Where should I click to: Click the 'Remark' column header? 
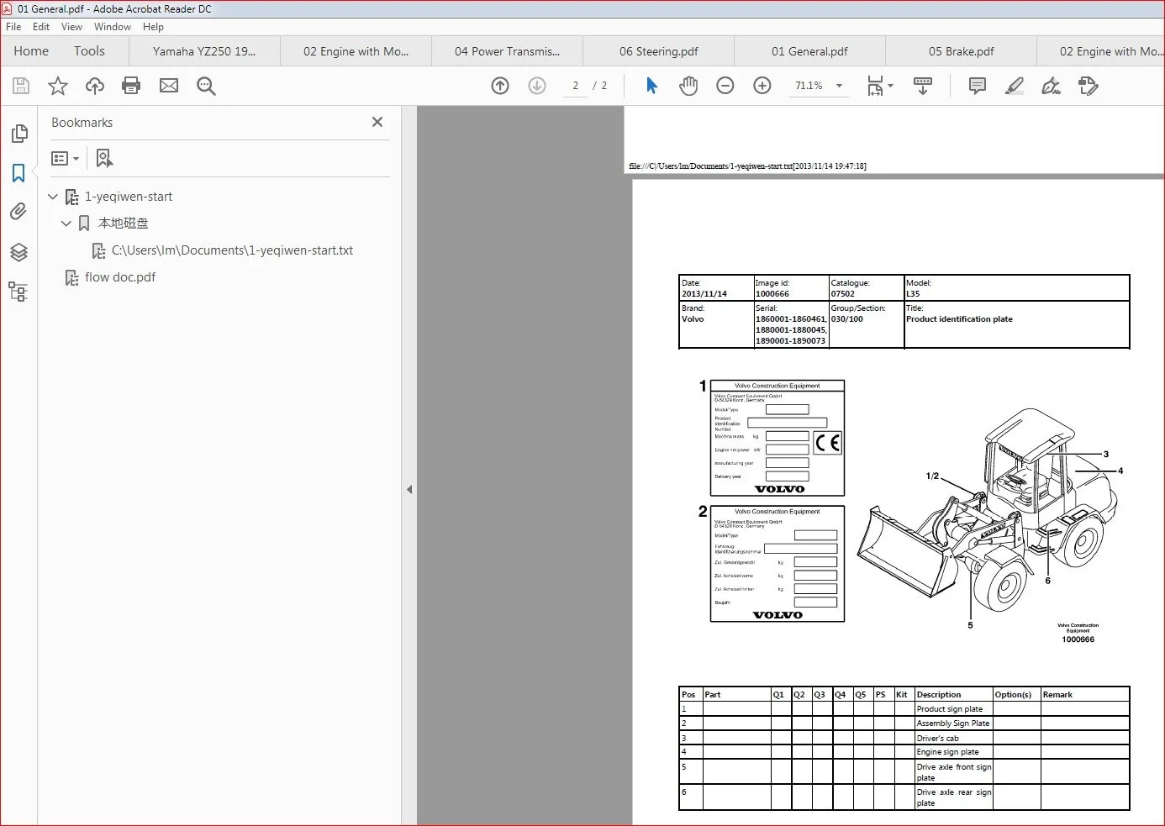[x=1057, y=695]
